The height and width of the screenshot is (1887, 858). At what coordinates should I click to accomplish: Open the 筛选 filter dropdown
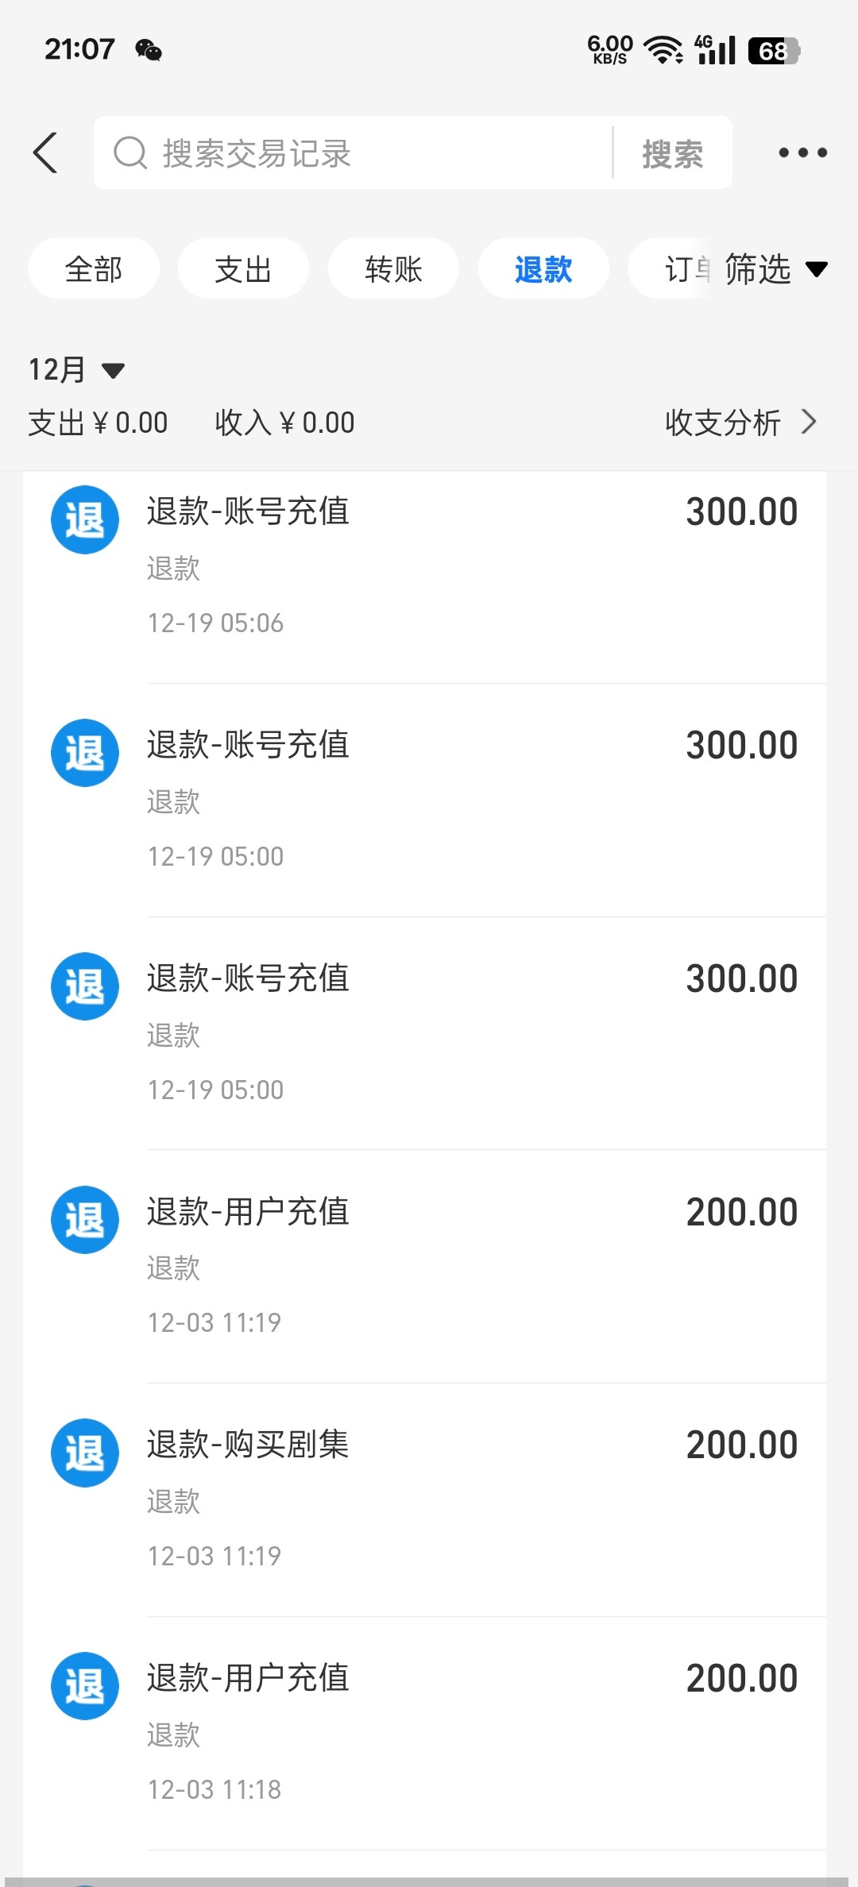[x=775, y=269]
